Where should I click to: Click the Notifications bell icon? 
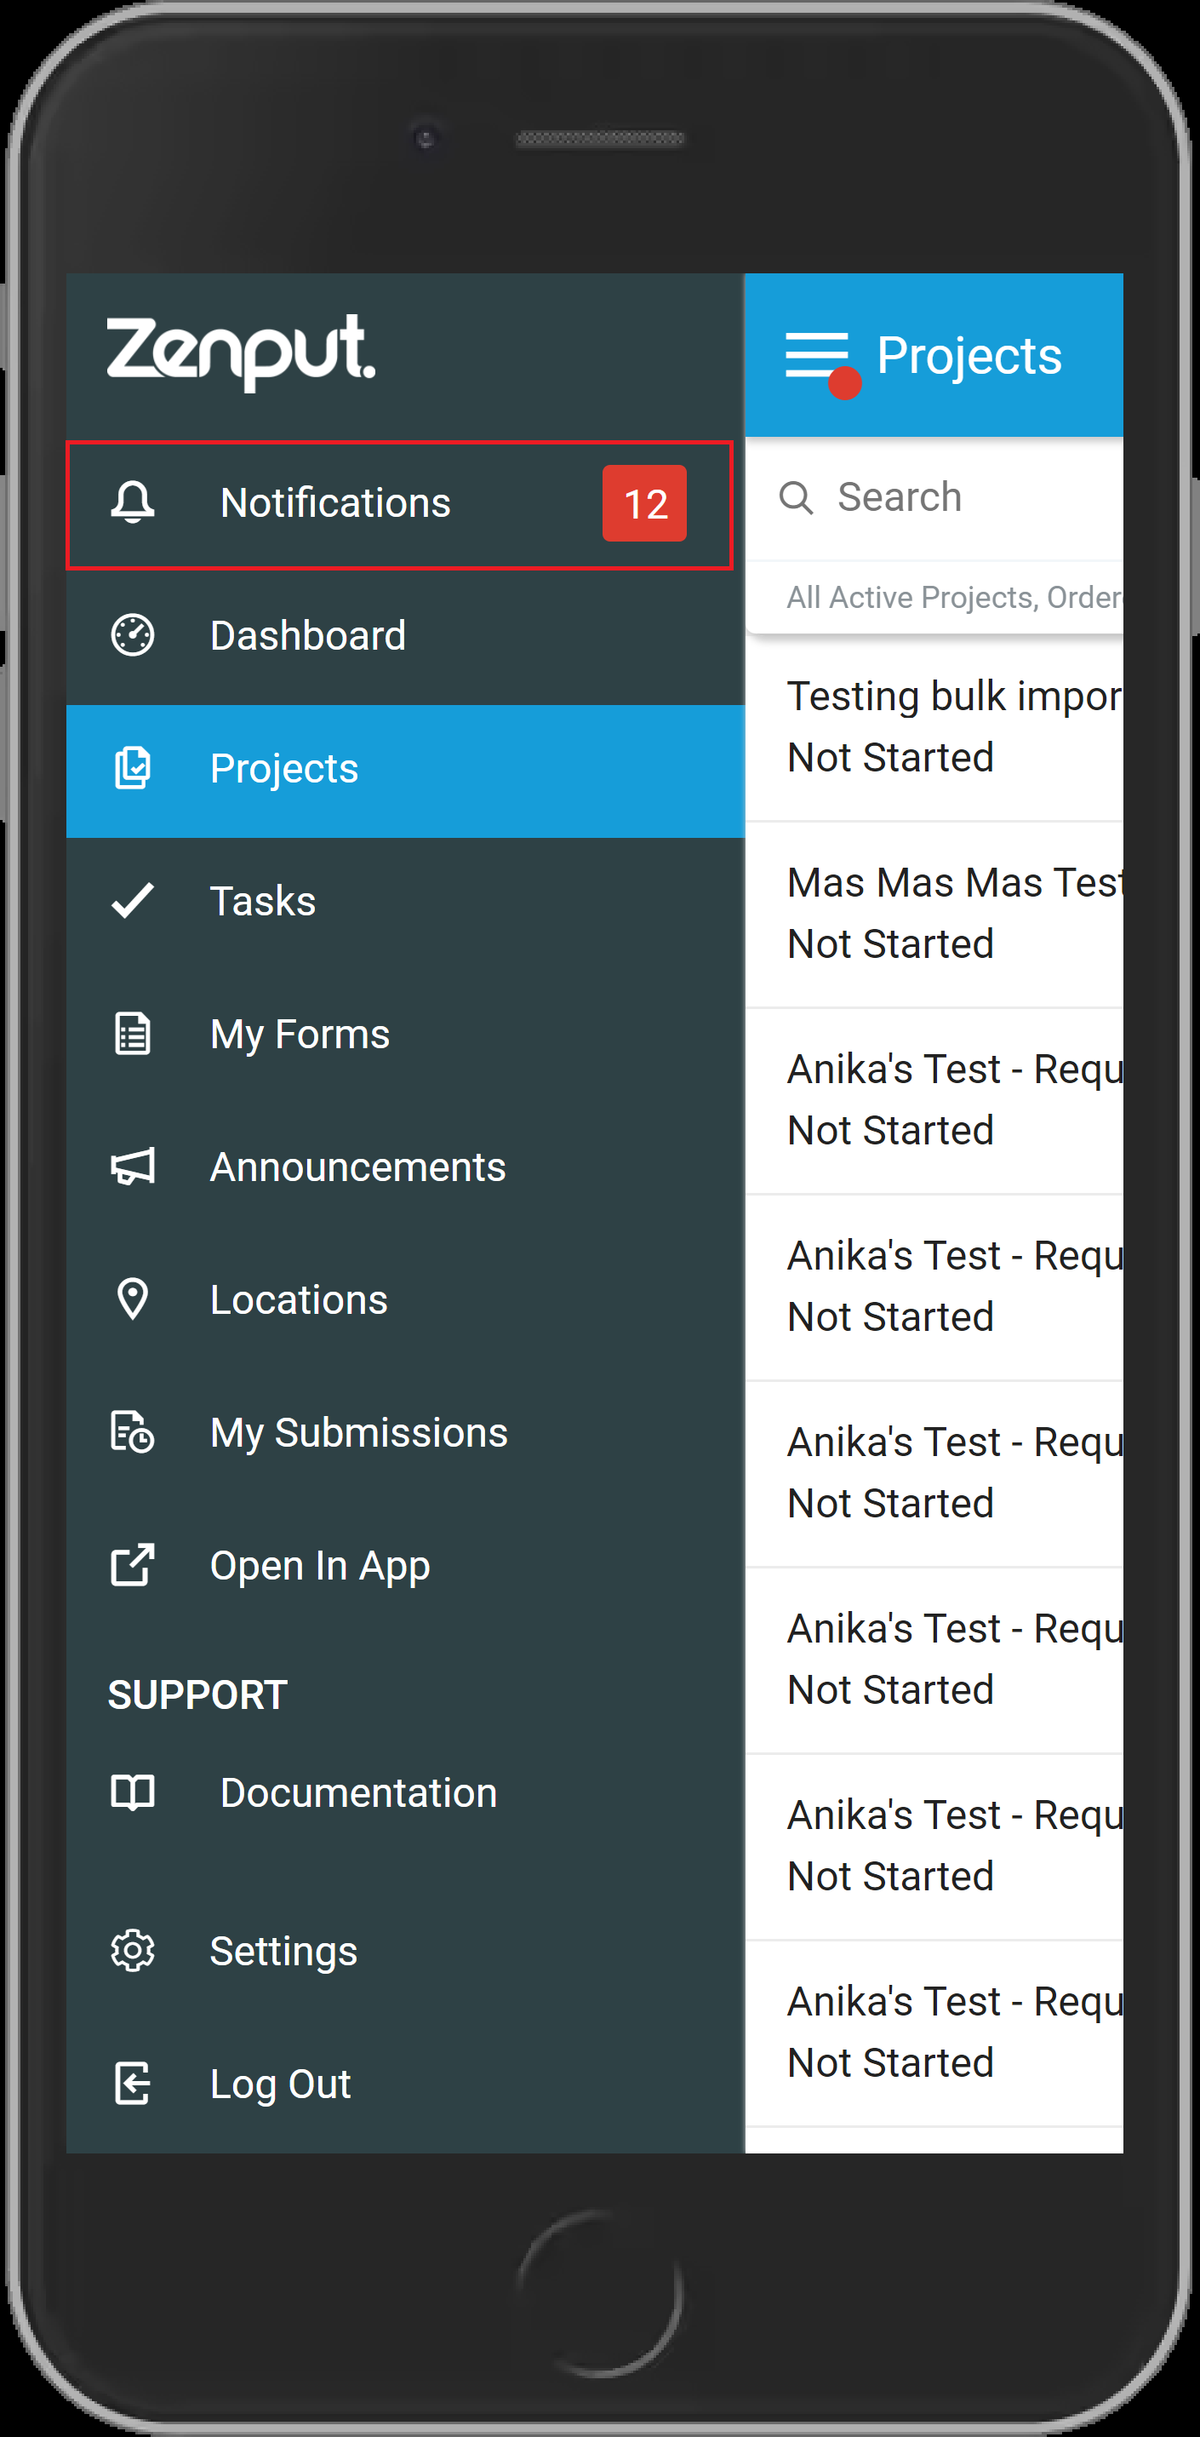pyautogui.click(x=133, y=502)
